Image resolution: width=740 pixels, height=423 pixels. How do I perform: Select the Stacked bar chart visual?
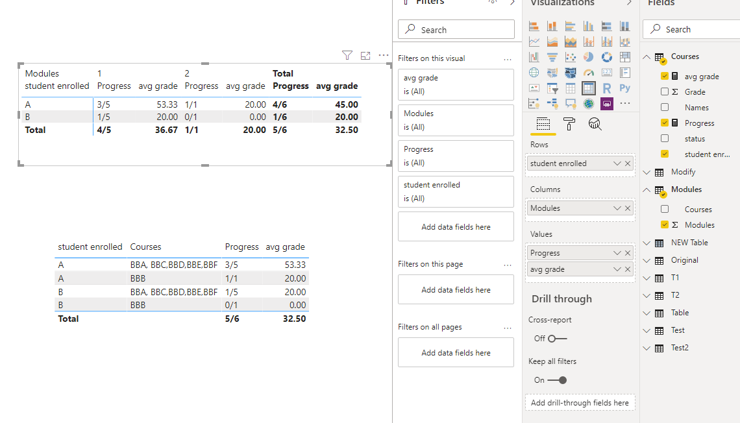pyautogui.click(x=534, y=26)
